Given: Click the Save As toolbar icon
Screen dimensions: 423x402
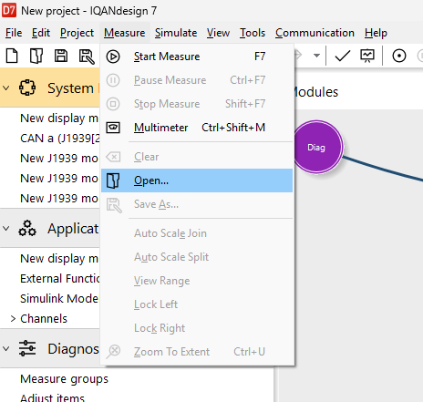Looking at the screenshot, I should (87, 57).
